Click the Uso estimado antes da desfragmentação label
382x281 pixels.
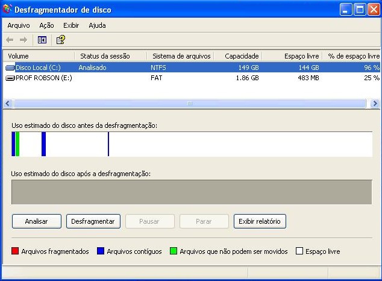coord(84,125)
